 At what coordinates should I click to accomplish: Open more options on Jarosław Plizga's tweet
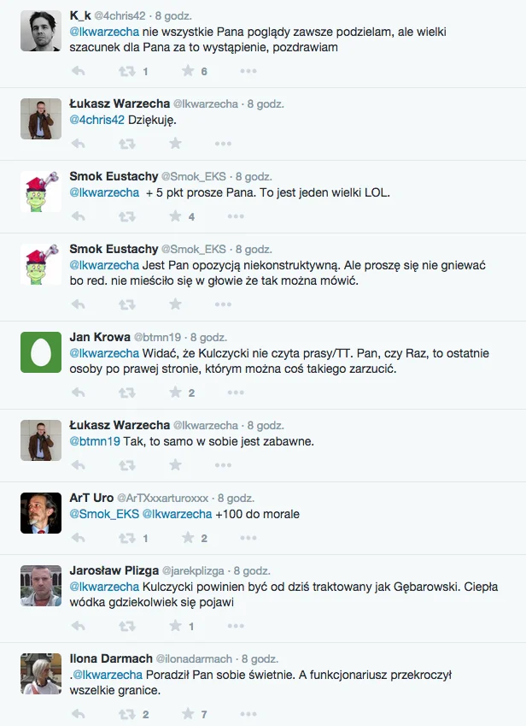(236, 626)
